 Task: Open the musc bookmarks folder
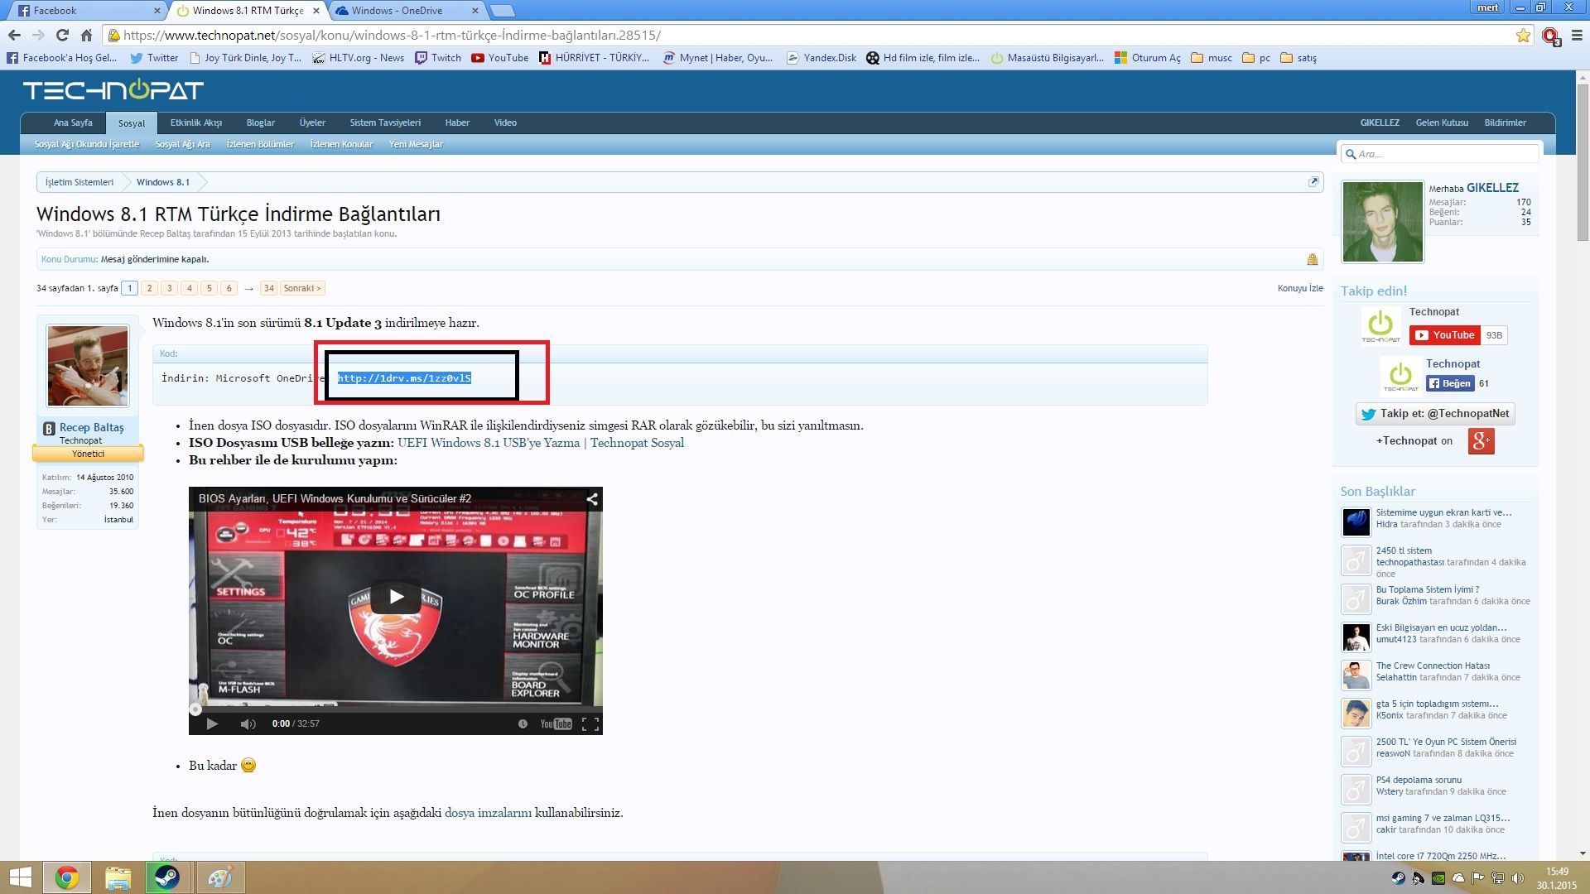pos(1212,58)
